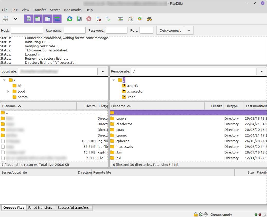
Task: Select the .htpasswds folder in remote list
Action: coord(188,147)
